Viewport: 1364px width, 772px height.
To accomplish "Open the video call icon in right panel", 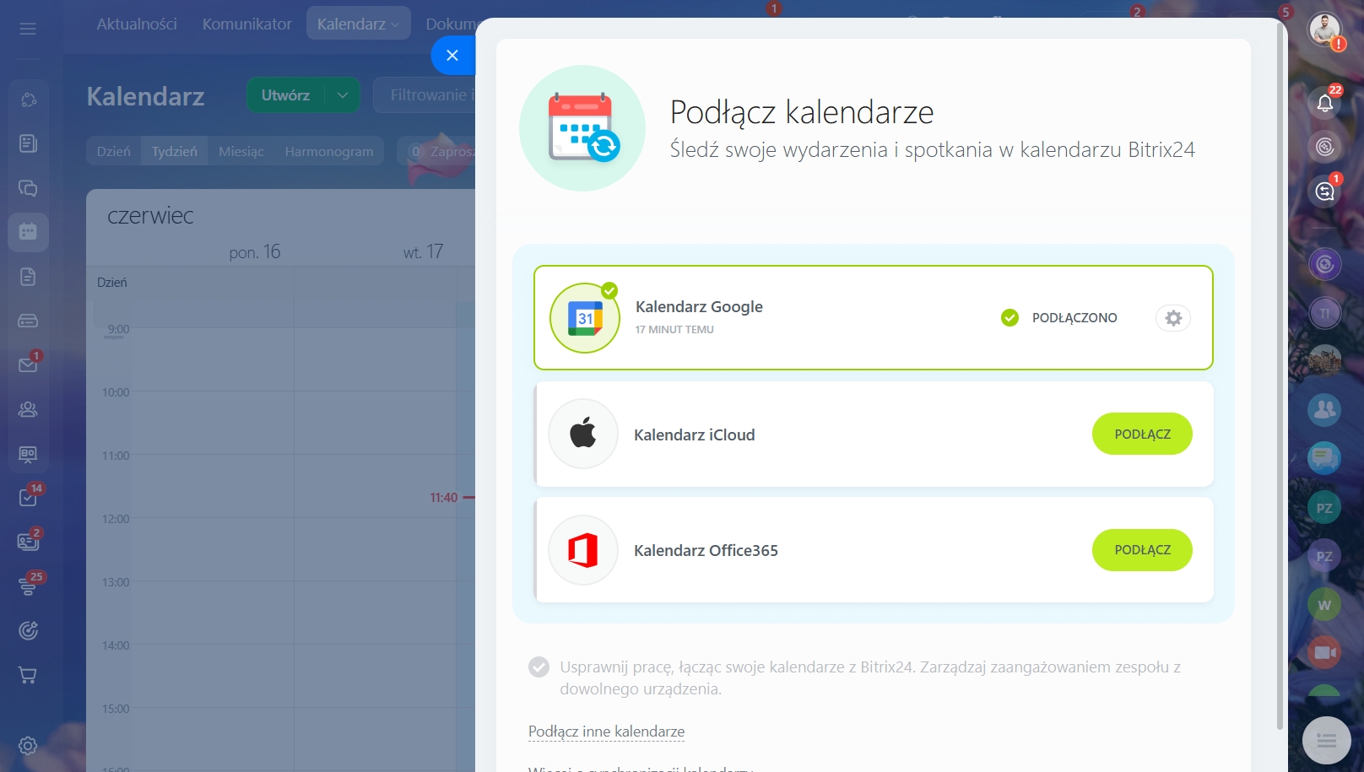I will click(x=1324, y=652).
